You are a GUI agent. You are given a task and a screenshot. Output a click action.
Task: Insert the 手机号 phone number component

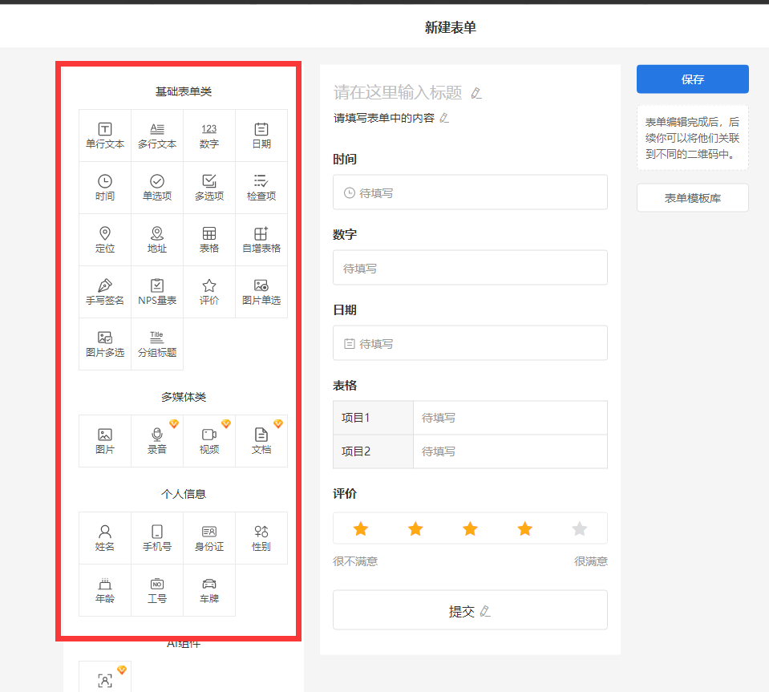[157, 539]
